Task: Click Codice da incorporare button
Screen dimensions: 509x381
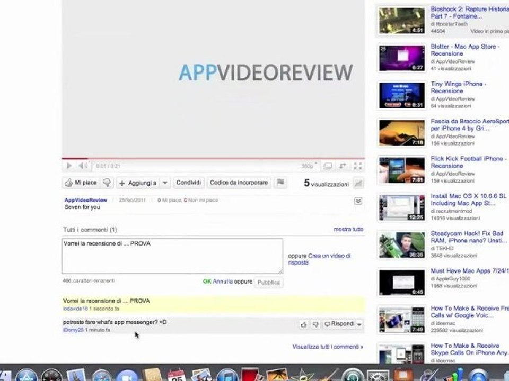Action: click(239, 183)
